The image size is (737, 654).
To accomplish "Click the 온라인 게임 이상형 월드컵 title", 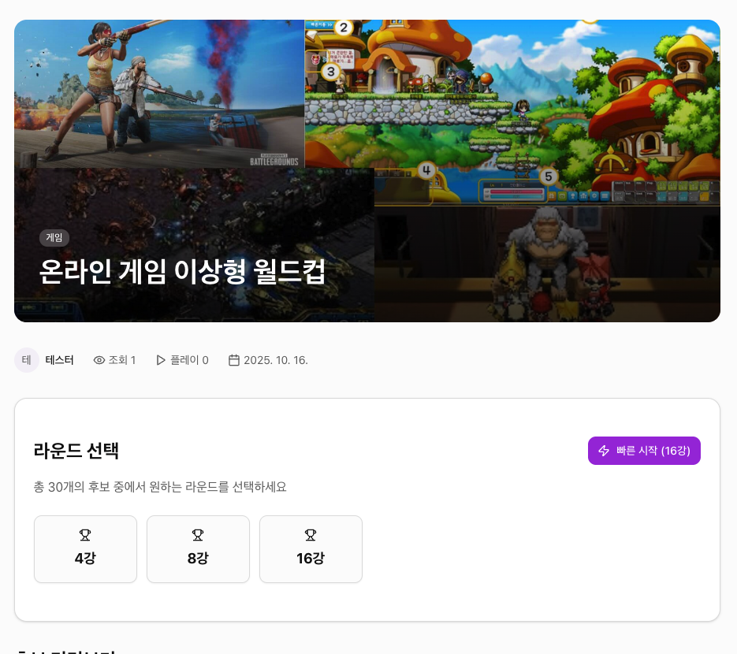I will tap(182, 272).
